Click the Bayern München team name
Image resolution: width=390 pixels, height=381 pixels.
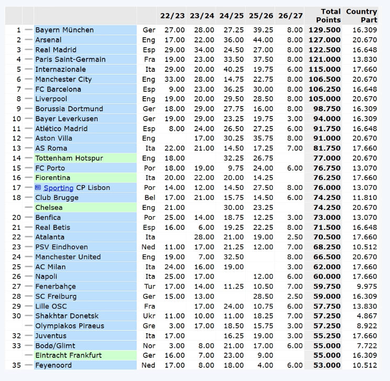65,30
